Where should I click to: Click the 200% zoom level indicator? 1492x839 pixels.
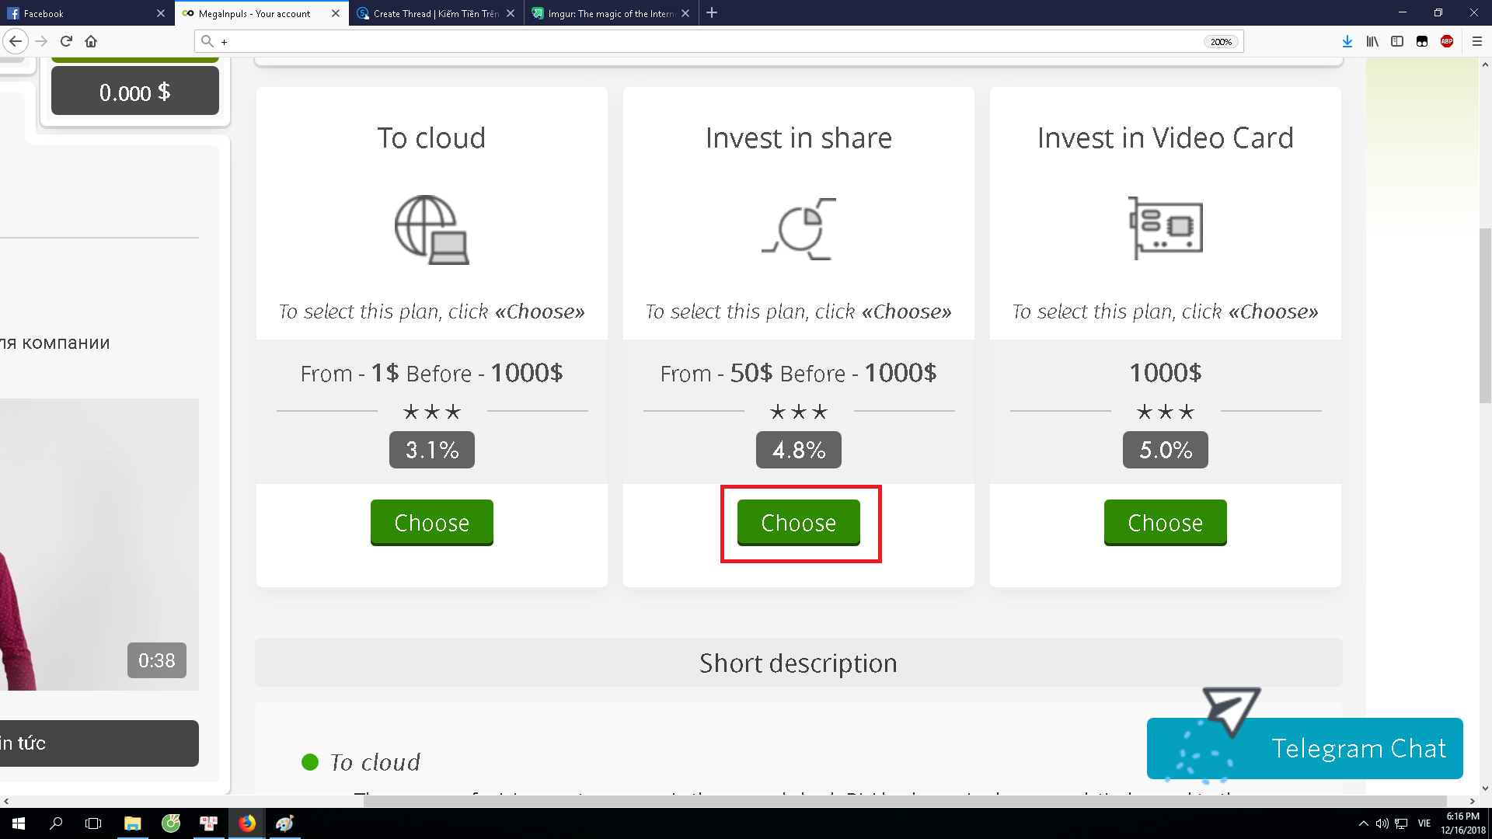[x=1221, y=42]
